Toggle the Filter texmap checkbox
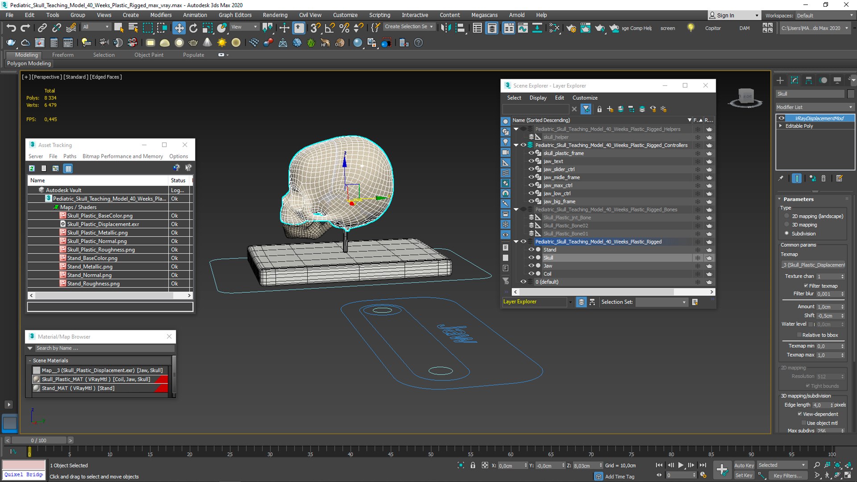 tap(806, 286)
